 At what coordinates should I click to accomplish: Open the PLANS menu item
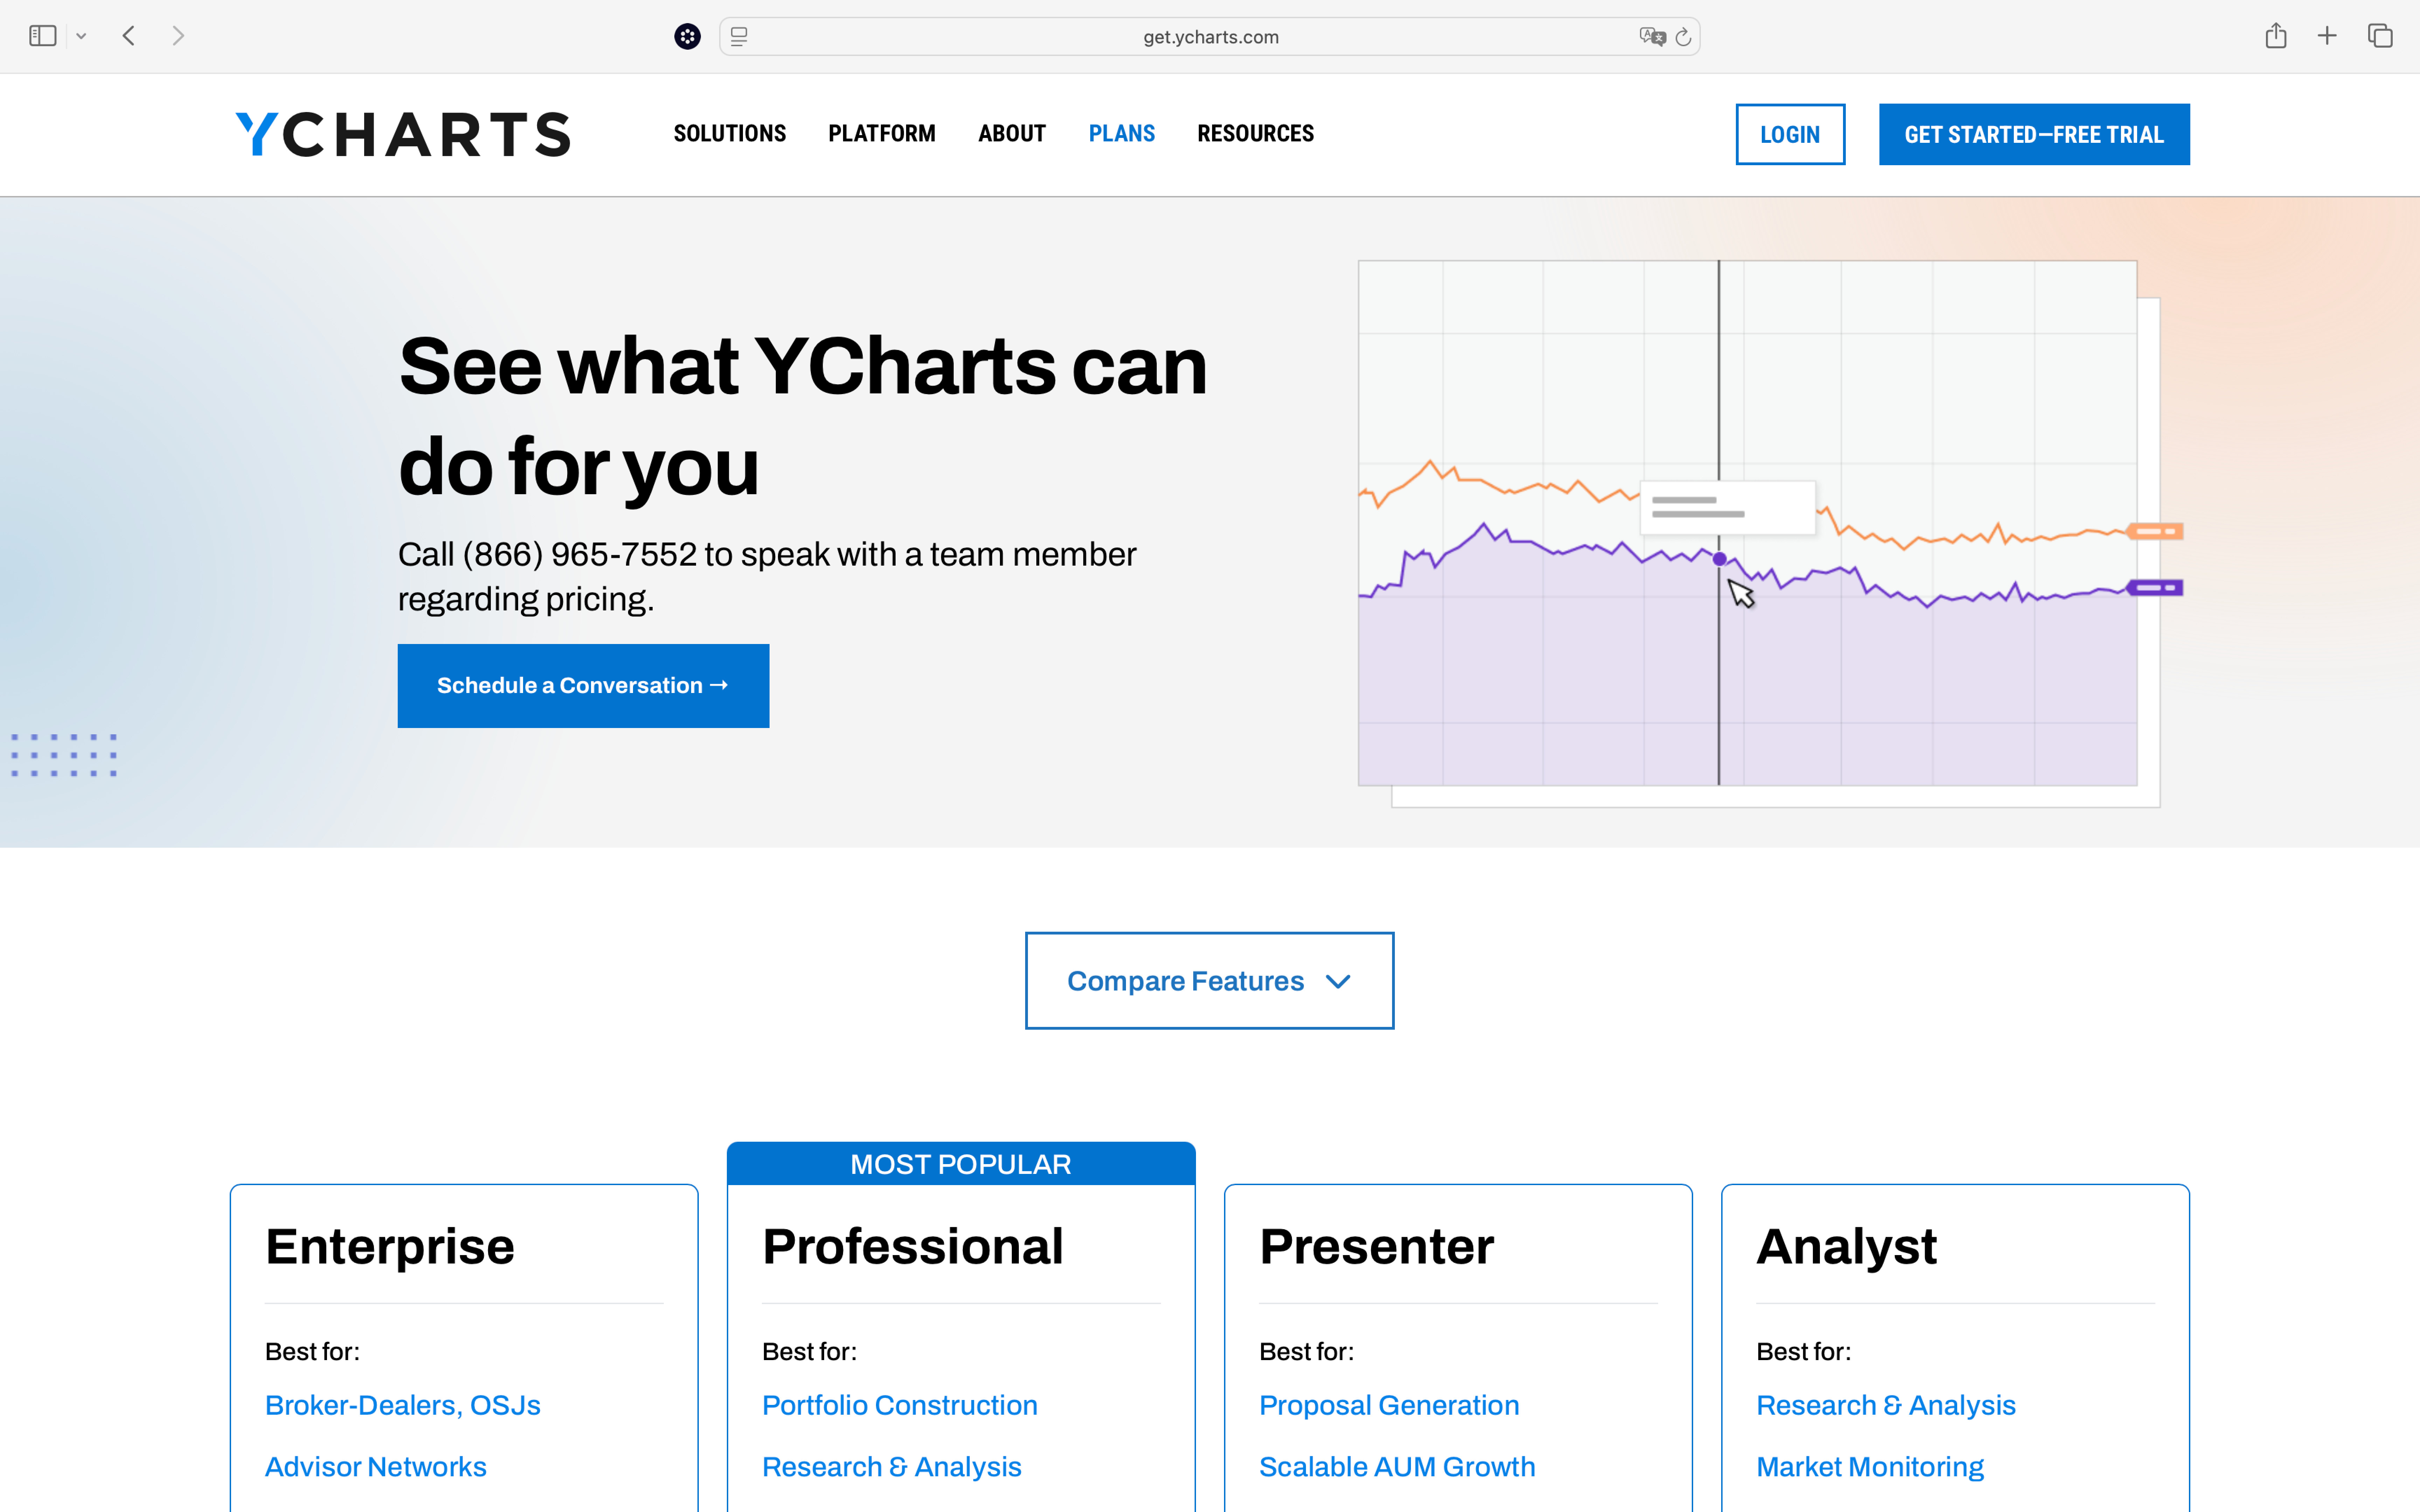(1122, 134)
